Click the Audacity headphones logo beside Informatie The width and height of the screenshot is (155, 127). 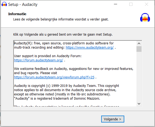click(x=145, y=18)
